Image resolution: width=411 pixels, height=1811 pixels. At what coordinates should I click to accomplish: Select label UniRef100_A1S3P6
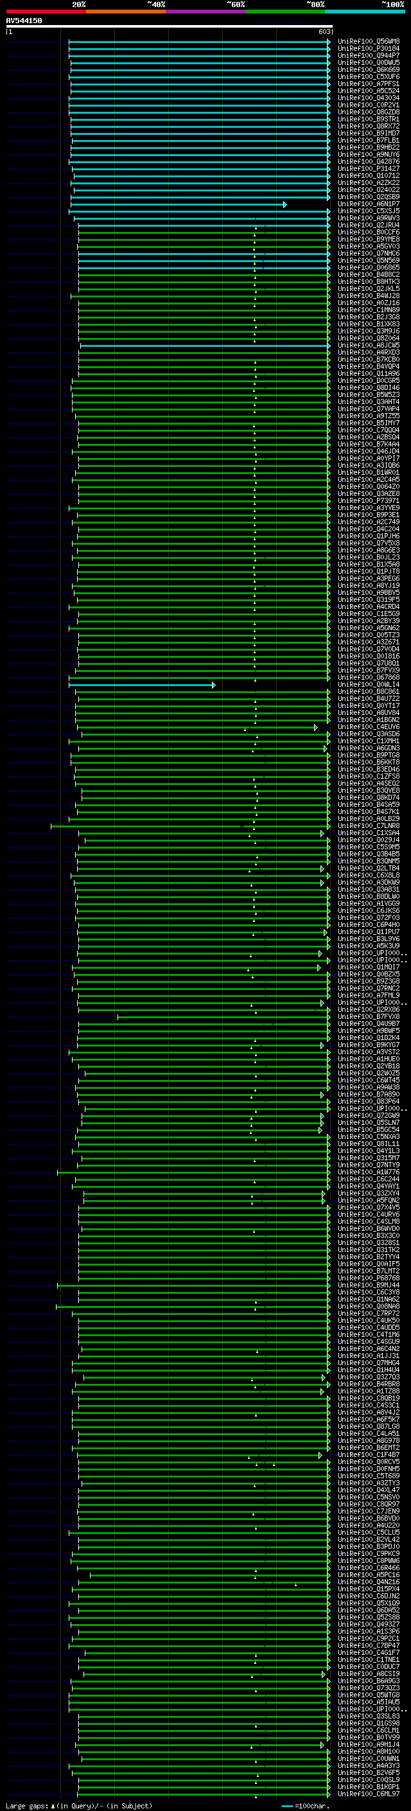(x=369, y=1631)
